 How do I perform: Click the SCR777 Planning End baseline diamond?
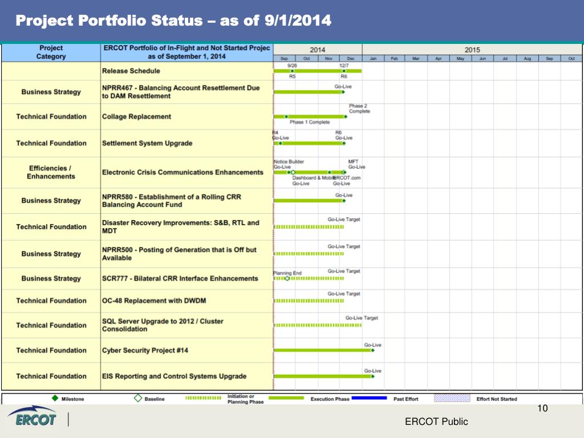click(287, 278)
